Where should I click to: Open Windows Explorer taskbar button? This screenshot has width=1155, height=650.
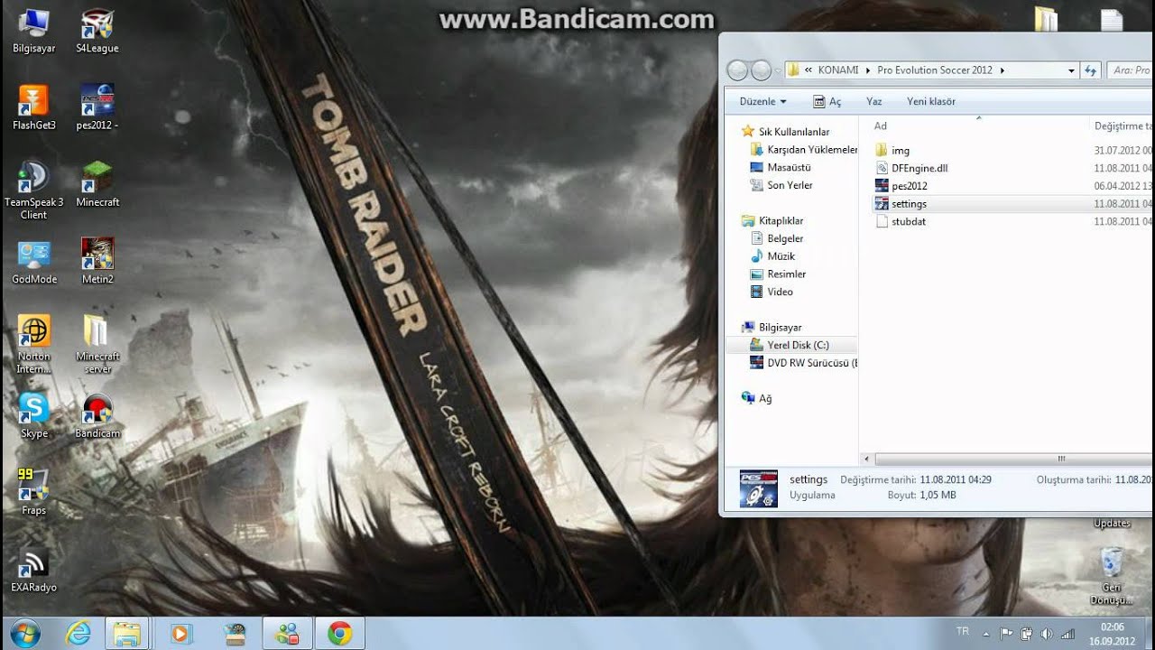[127, 634]
